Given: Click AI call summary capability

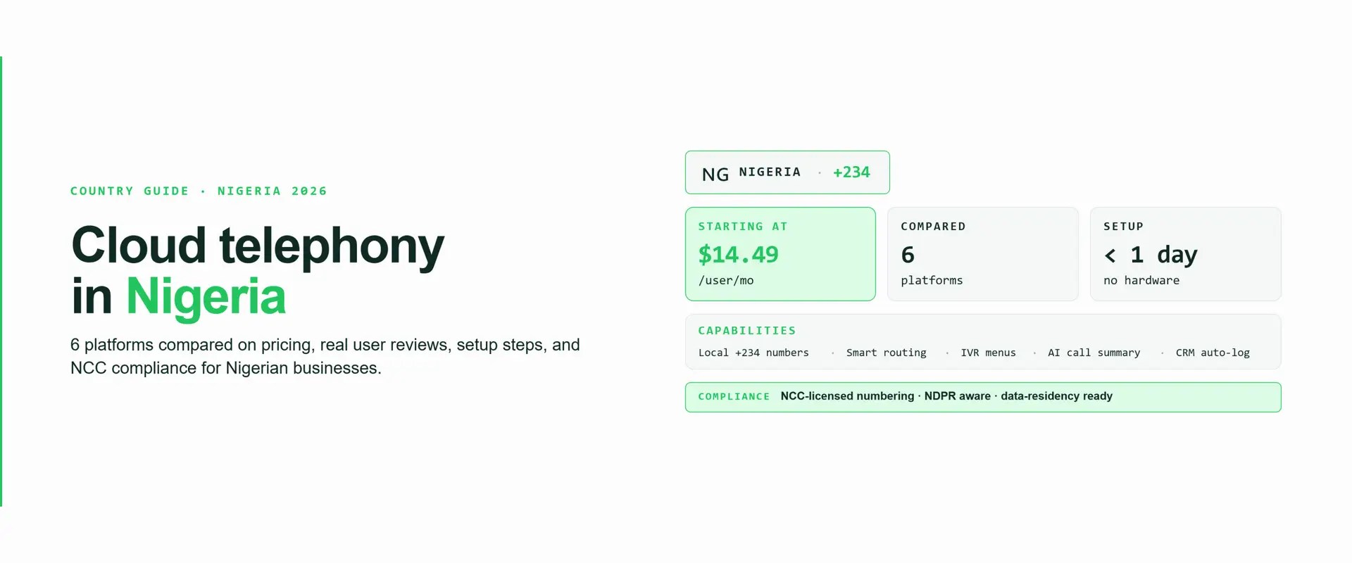Looking at the screenshot, I should pos(1094,353).
